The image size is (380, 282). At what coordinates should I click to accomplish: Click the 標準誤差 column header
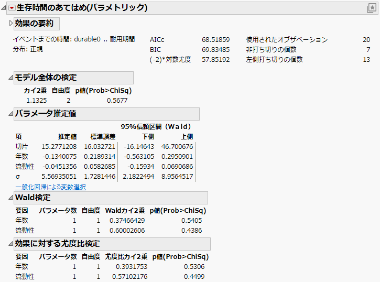click(103, 136)
